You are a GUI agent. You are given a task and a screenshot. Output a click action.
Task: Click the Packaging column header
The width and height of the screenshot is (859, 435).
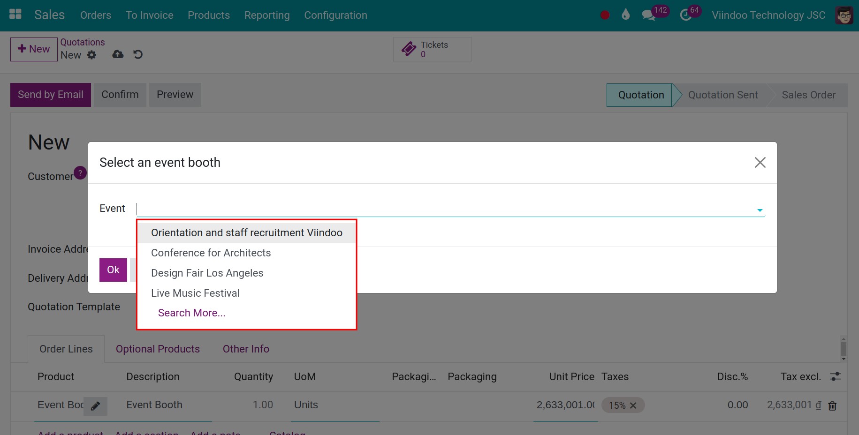coord(472,377)
